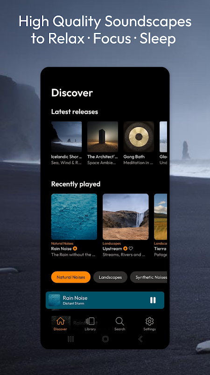Tap the Android back navigation arrow
The height and width of the screenshot is (375, 210).
pos(140,339)
